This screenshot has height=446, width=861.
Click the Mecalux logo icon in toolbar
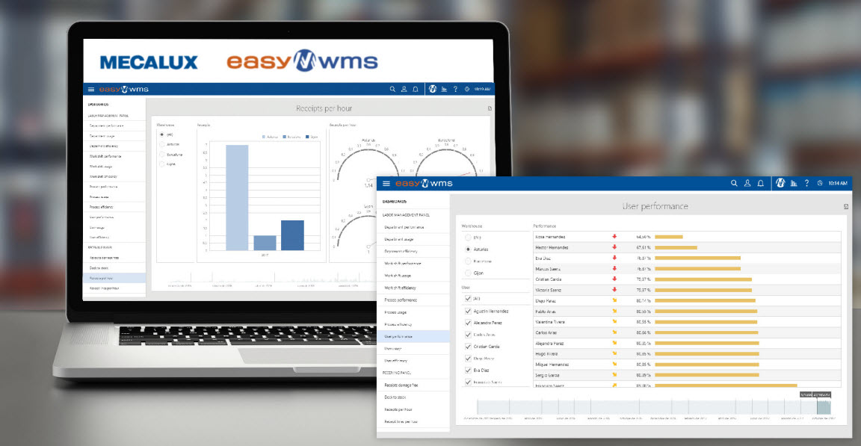click(781, 182)
